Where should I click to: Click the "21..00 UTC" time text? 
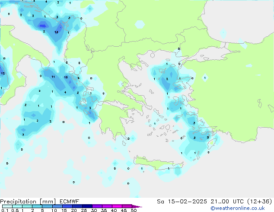click(227, 202)
